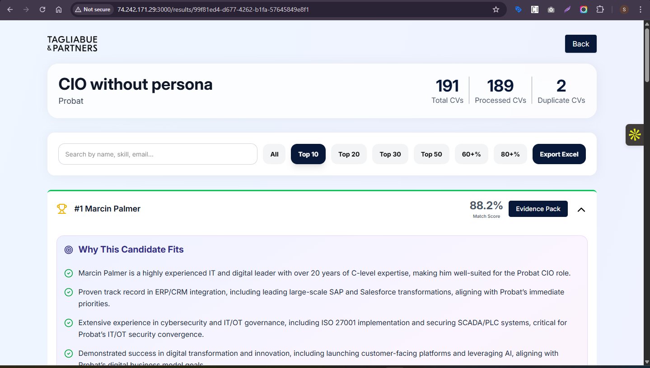Open the multicolor ring extension icon
This screenshot has width=650, height=368.
(584, 9)
